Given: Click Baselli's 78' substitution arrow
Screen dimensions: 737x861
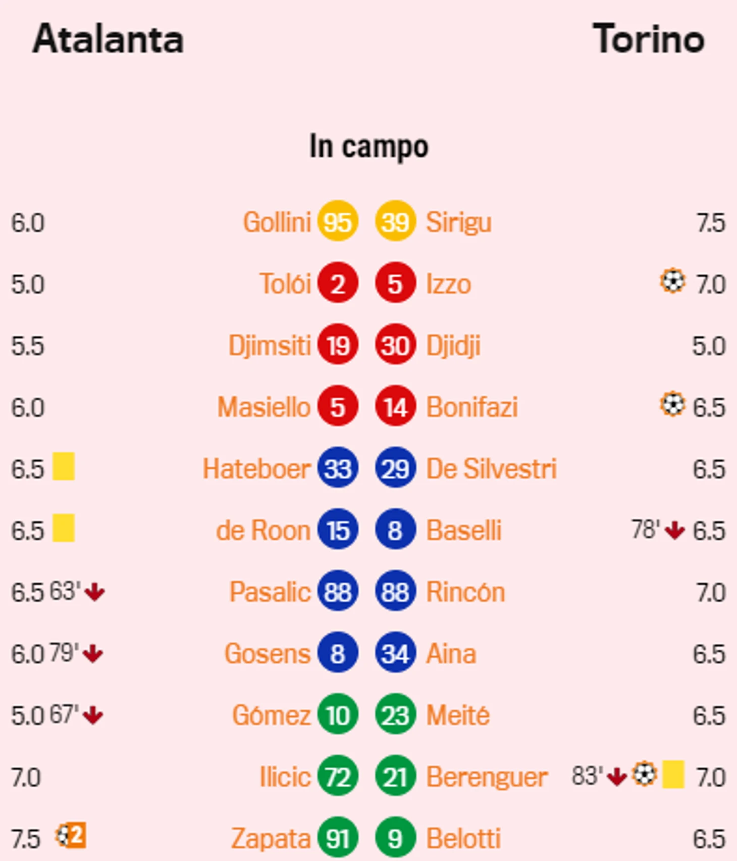Looking at the screenshot, I should click(675, 530).
